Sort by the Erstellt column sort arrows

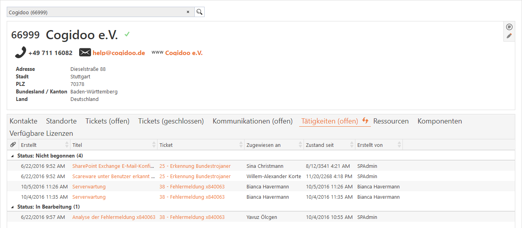click(67, 145)
